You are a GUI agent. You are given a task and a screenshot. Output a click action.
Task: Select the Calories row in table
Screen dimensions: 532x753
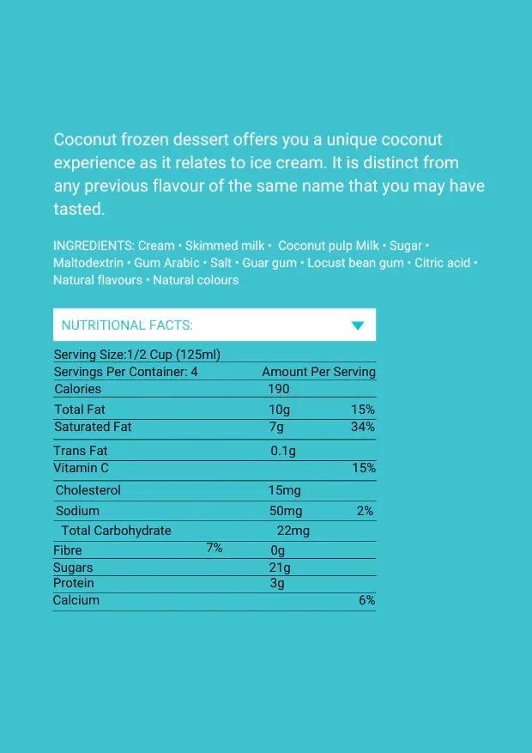(x=215, y=388)
